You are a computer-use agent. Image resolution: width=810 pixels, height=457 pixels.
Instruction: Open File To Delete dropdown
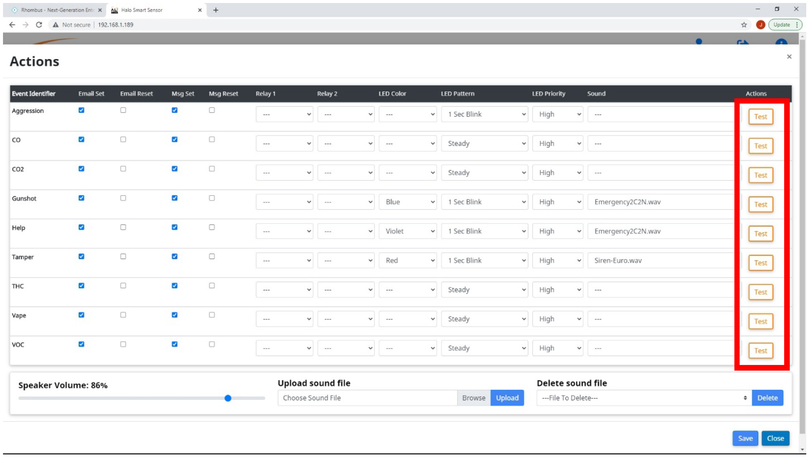tap(644, 398)
